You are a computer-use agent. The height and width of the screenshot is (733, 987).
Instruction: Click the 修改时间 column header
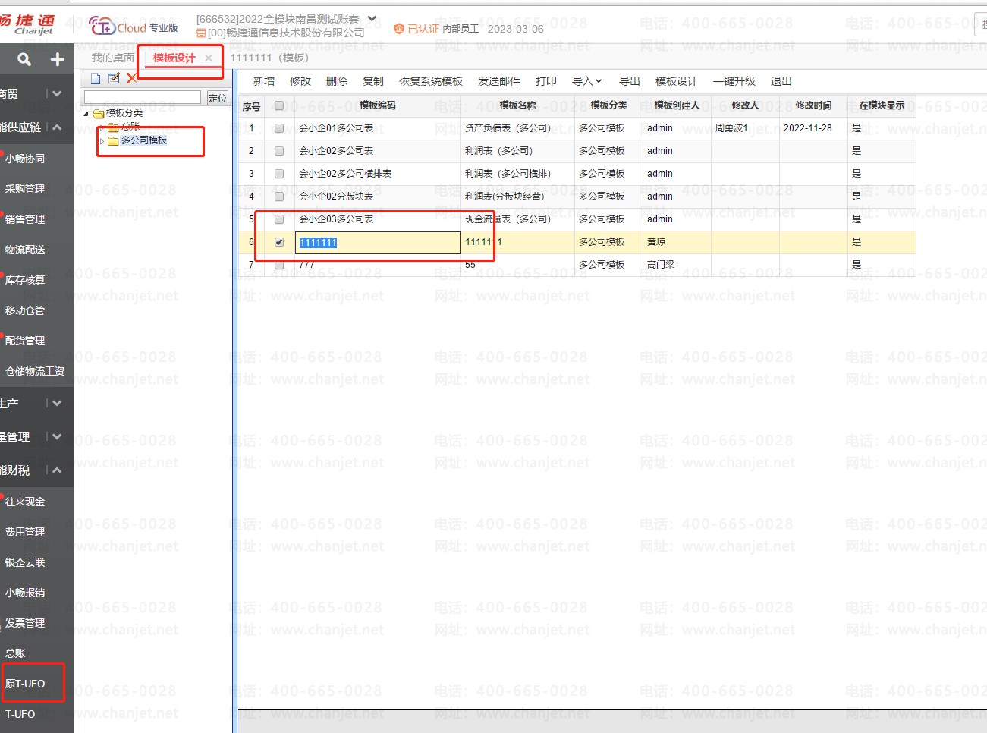coord(814,105)
